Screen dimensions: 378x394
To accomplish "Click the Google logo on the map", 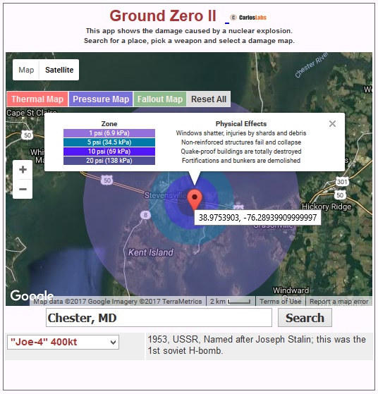I will coord(32,295).
